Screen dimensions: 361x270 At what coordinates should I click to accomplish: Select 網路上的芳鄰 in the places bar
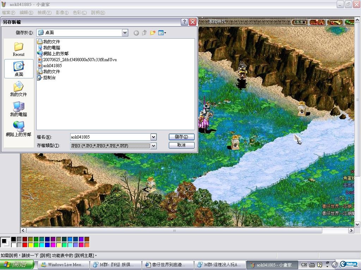click(19, 129)
